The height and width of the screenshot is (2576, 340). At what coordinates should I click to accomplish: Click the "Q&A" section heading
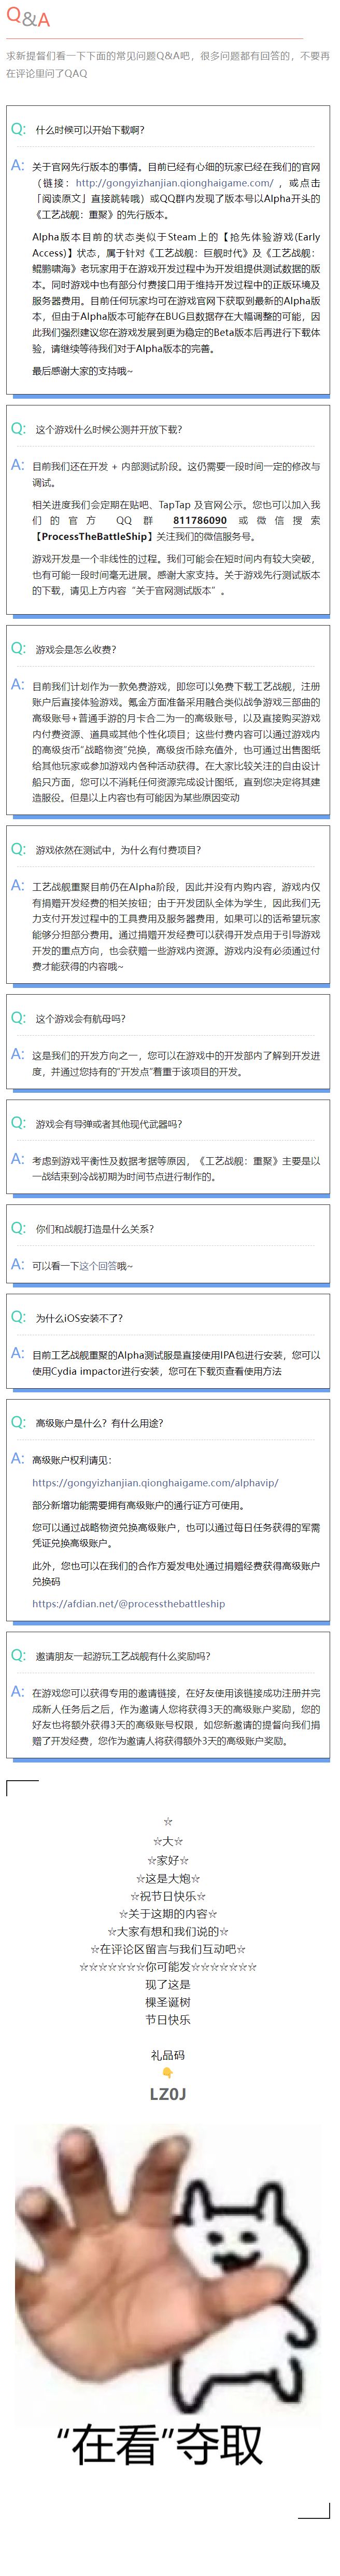click(28, 18)
